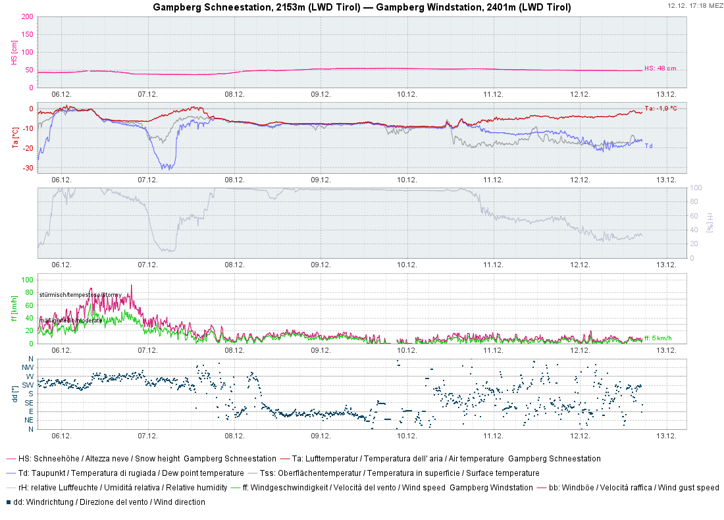Click the ff [km/h] axis label
724x520 pixels.
[x=14, y=308]
